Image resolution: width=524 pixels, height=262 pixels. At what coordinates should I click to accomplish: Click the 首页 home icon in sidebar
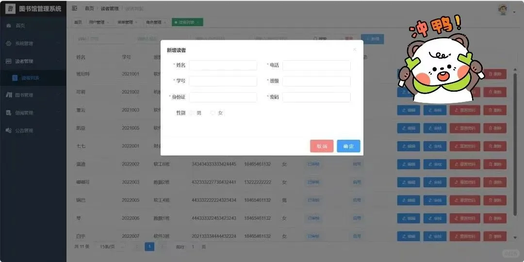(x=9, y=26)
